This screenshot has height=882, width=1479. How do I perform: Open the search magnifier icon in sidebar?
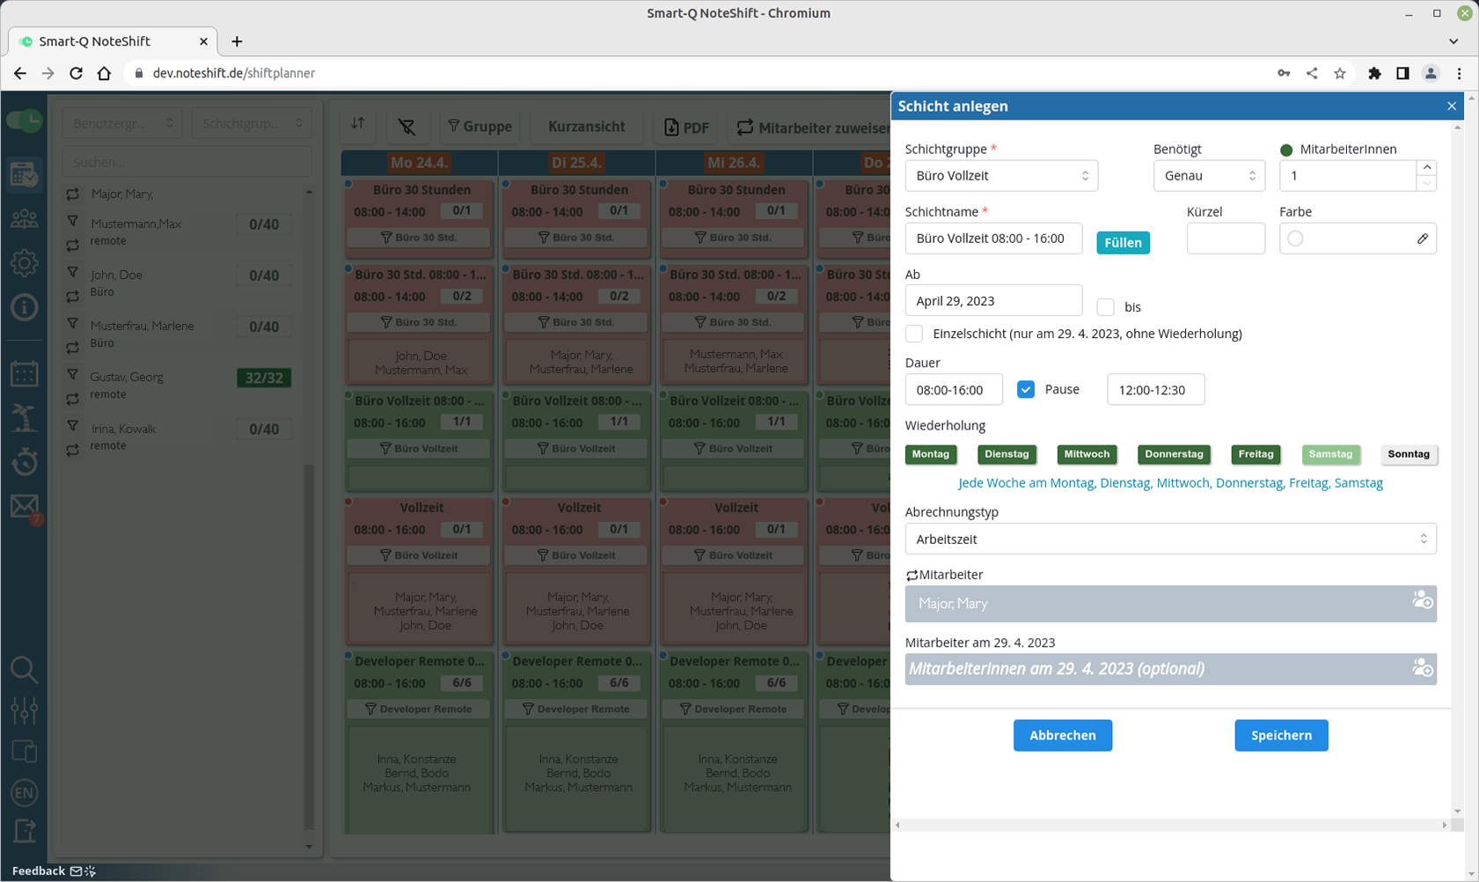tap(24, 670)
